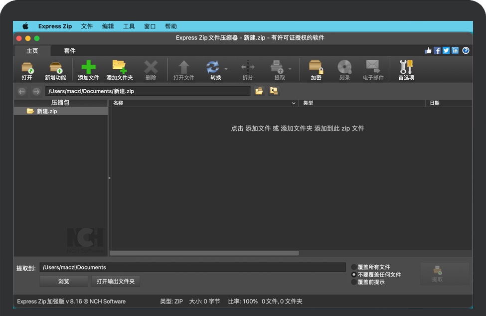Open the help question-mark icon
This screenshot has width=486, height=316.
[x=465, y=50]
